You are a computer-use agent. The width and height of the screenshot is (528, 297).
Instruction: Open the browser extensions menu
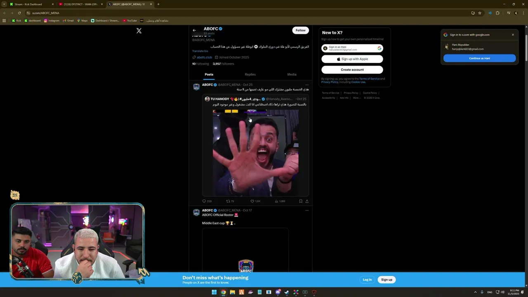497,13
